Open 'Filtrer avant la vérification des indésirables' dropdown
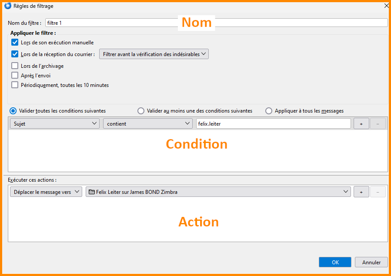Viewport: 391px width, 276px height. 154,54
